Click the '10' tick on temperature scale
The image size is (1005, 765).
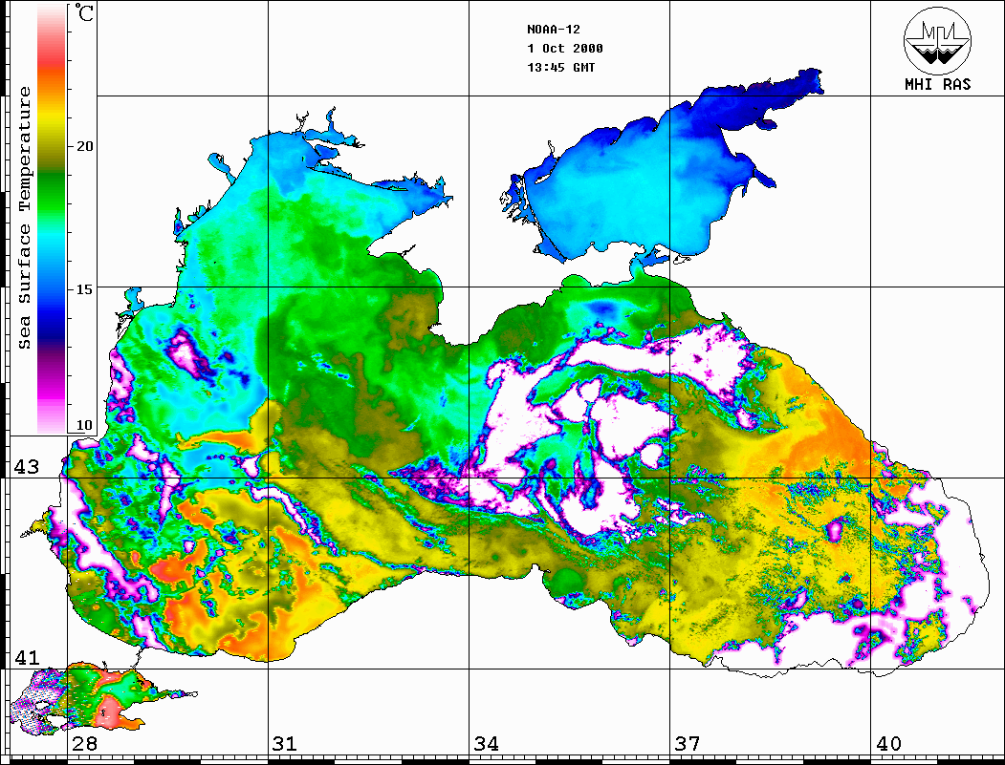(84, 426)
